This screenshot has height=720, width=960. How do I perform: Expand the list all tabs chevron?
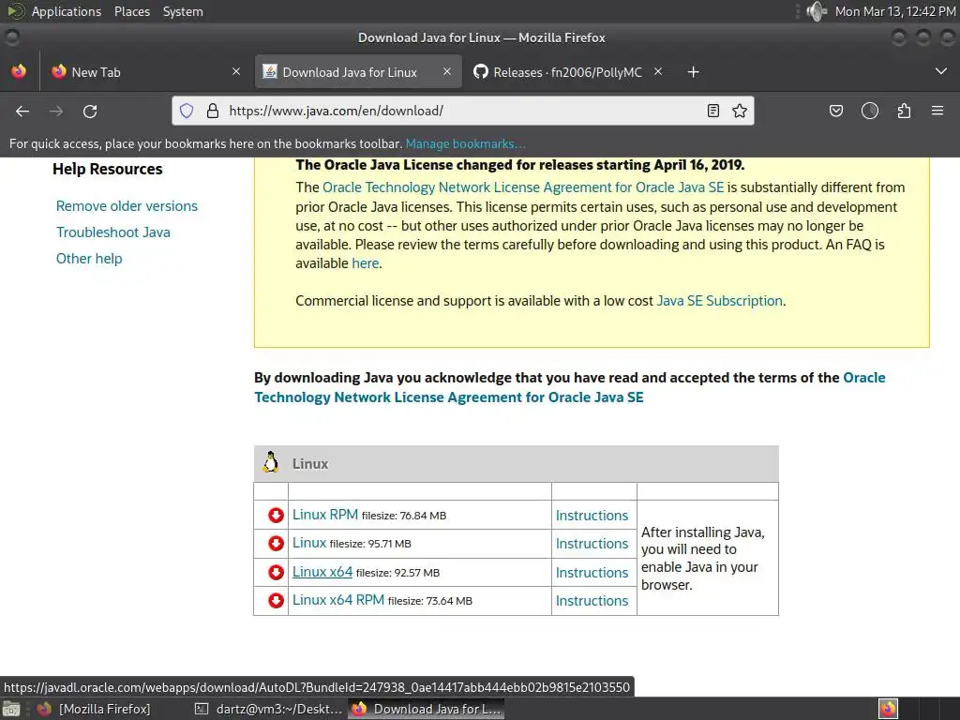(x=941, y=71)
